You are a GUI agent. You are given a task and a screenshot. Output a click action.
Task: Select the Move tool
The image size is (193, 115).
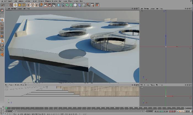[x=15, y=5]
